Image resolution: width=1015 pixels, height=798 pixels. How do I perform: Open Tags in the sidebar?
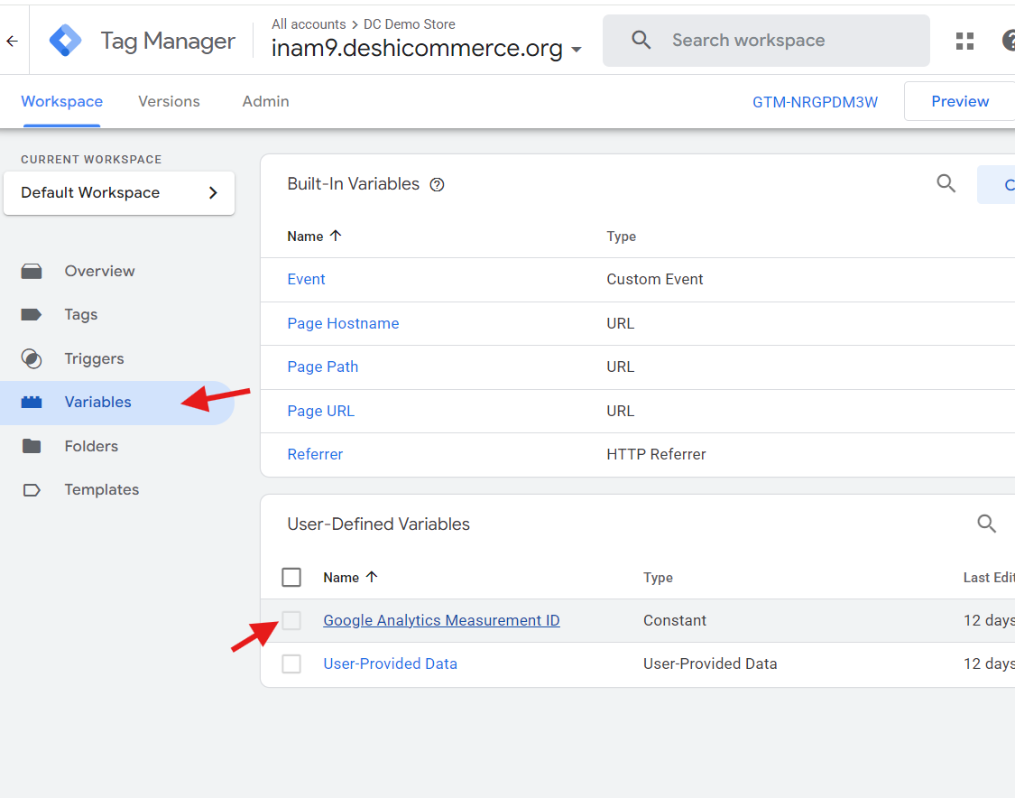click(81, 315)
